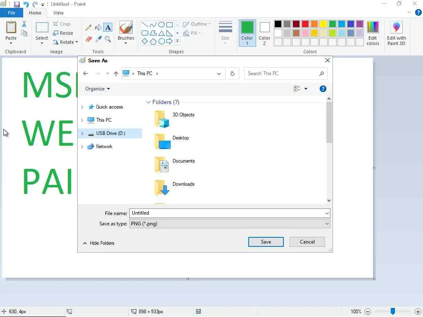423x317 pixels.
Task: Open the view options dropdown arrow
Action: click(x=306, y=89)
